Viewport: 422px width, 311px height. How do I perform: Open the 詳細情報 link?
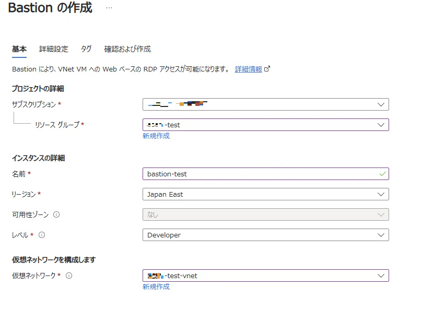click(249, 69)
